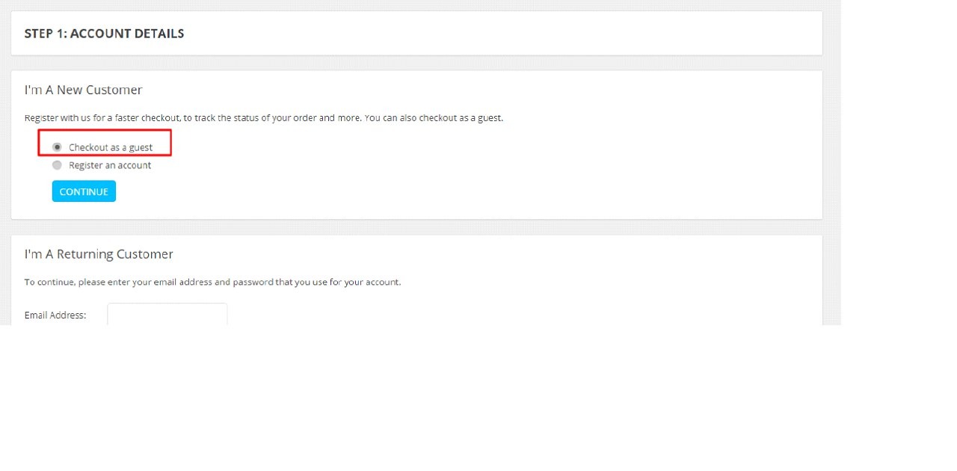Select the "Checkout as a guest" radio button

coord(57,147)
